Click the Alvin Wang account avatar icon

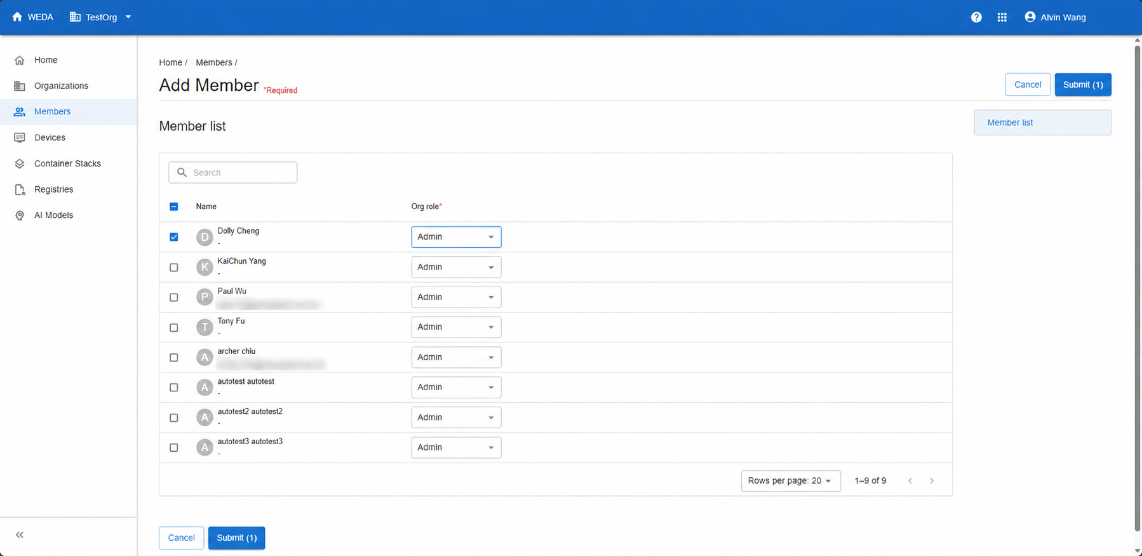point(1030,17)
